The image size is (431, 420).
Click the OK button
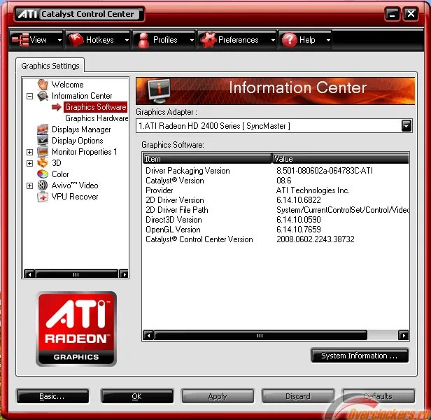click(x=137, y=396)
